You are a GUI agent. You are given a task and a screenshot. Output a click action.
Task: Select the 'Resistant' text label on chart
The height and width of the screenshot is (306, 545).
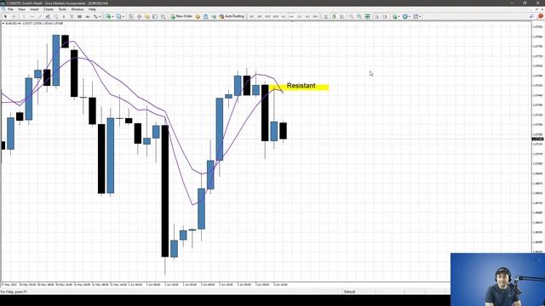click(x=301, y=86)
